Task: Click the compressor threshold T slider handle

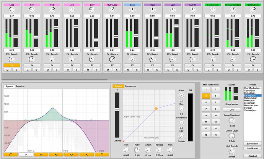Action: [x=117, y=109]
